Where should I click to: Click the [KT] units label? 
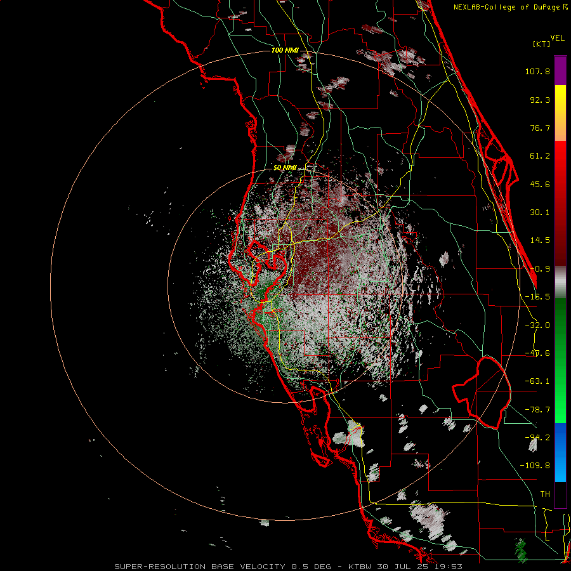tap(541, 44)
